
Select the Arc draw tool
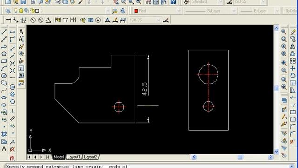pos(4,69)
